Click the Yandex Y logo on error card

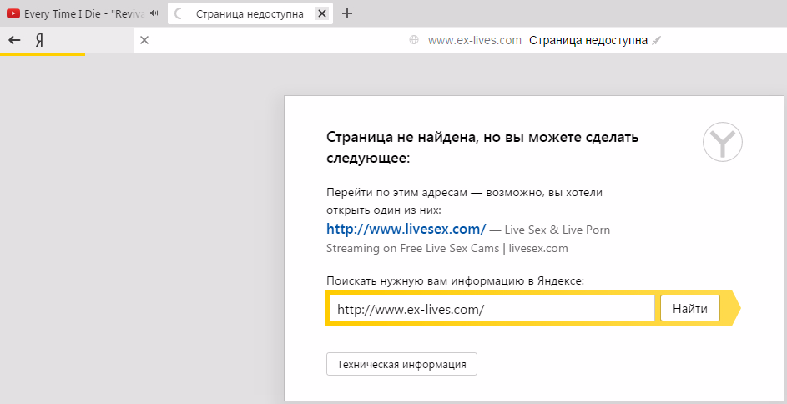(x=722, y=142)
